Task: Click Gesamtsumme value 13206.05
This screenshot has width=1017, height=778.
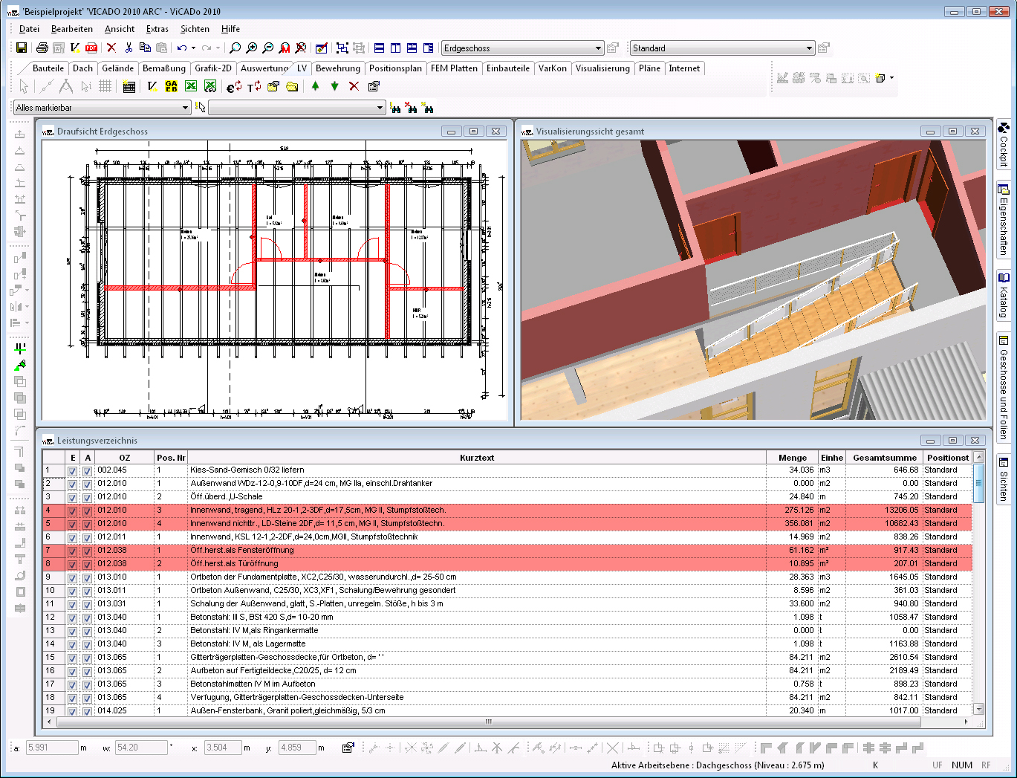Action: pos(901,510)
